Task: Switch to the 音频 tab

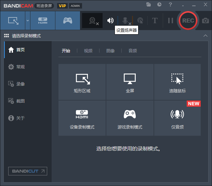Action: (133, 51)
